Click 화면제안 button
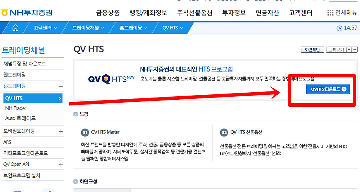 click(312, 50)
